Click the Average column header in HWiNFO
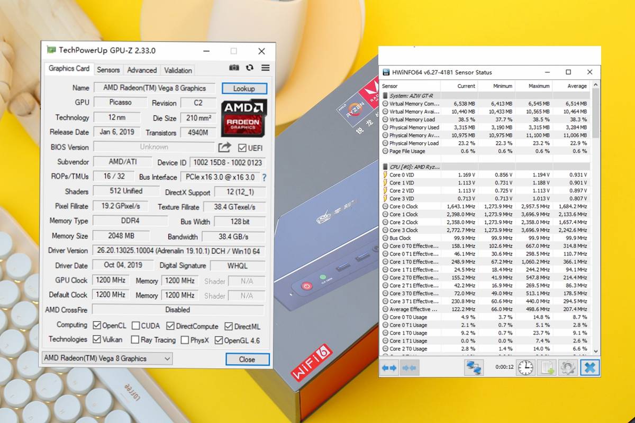 tap(571, 86)
